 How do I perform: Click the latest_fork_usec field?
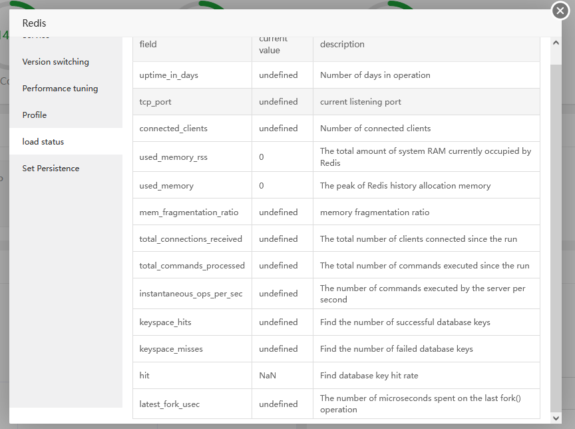coord(169,404)
